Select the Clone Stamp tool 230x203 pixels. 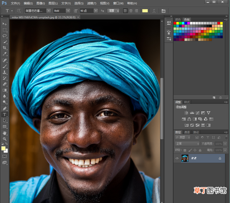5,72
